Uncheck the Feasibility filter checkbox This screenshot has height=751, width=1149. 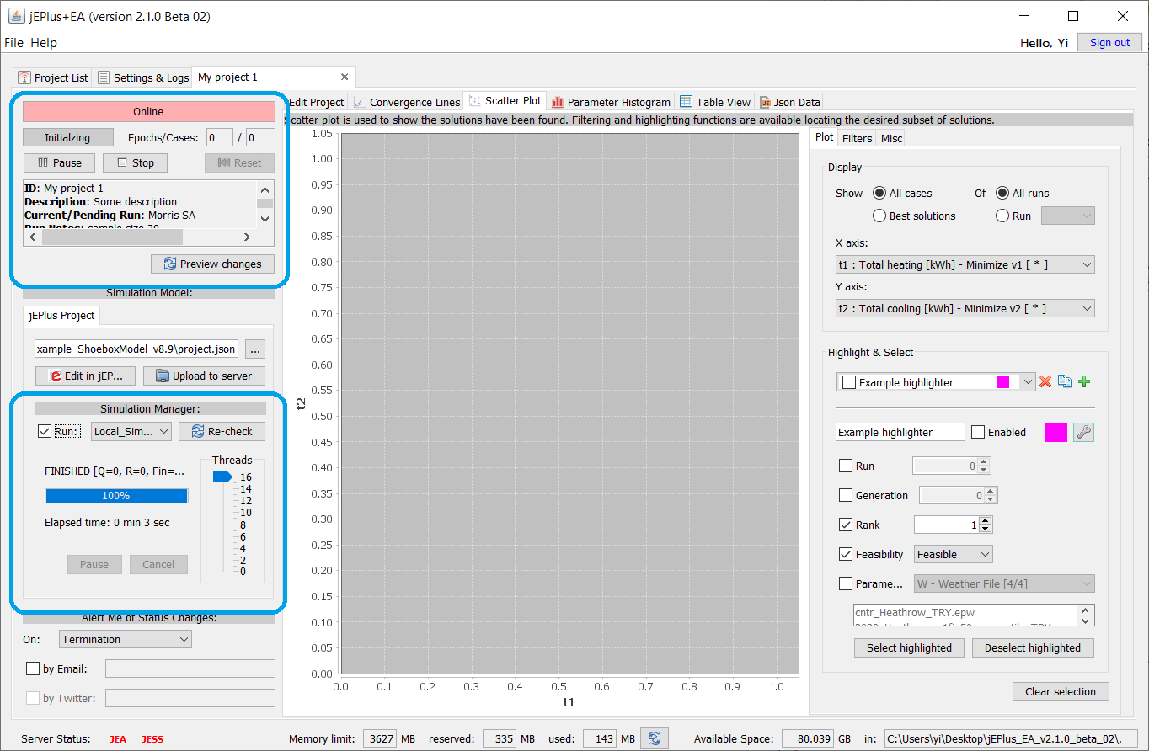[846, 554]
